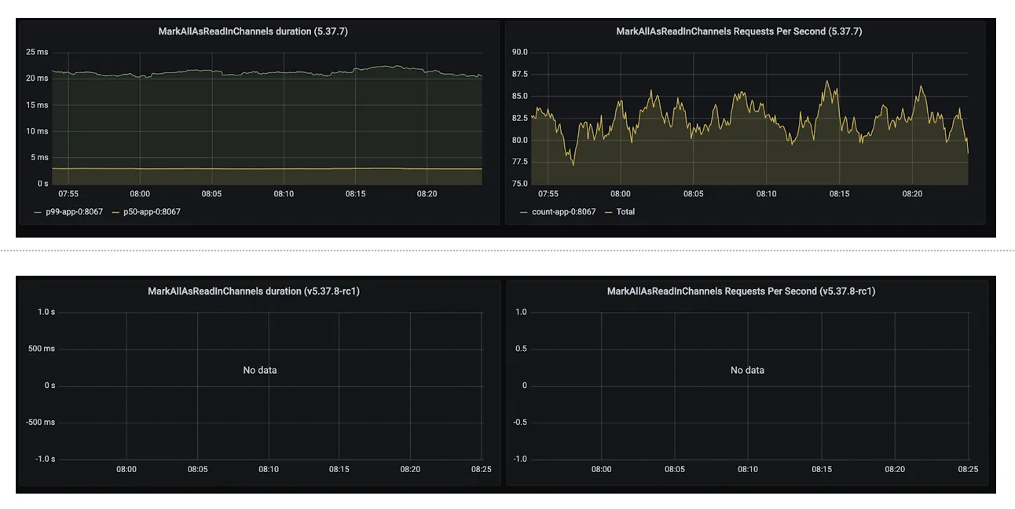This screenshot has height=509, width=1015.
Task: Click the green color marker beside p99-app-0:8067
Action: pyautogui.click(x=38, y=212)
